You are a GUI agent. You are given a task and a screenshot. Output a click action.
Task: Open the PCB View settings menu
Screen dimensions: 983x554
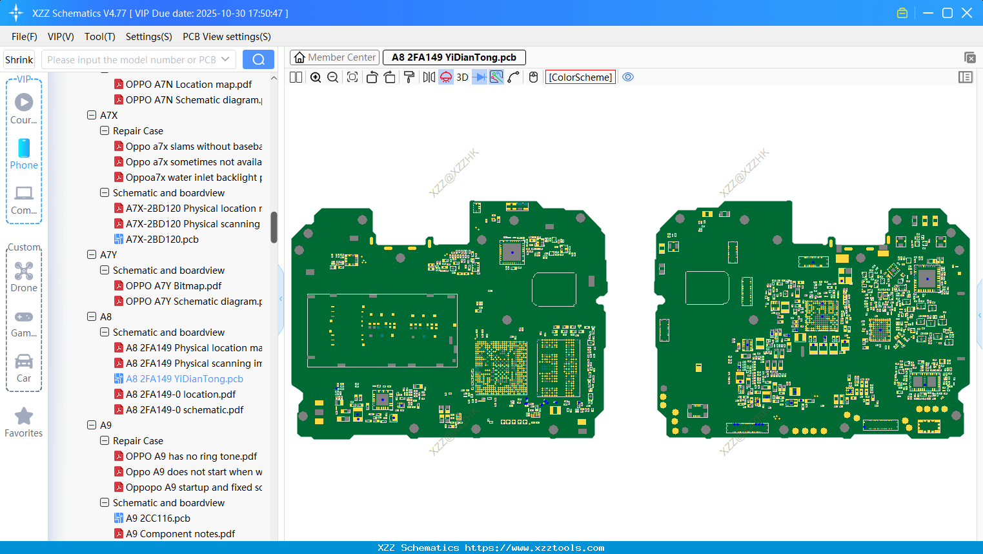tap(227, 37)
